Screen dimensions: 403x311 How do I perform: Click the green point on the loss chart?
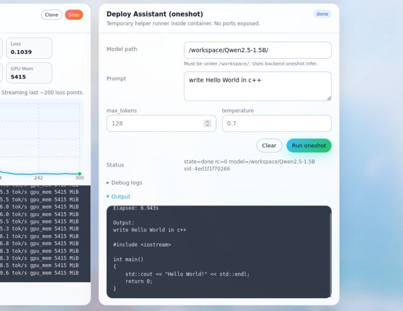pyautogui.click(x=80, y=173)
